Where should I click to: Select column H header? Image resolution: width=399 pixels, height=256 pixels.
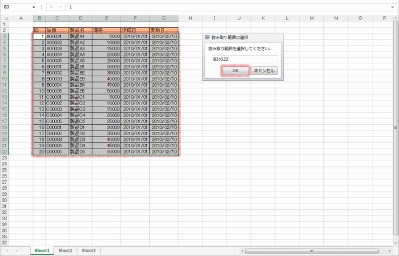pyautogui.click(x=190, y=18)
